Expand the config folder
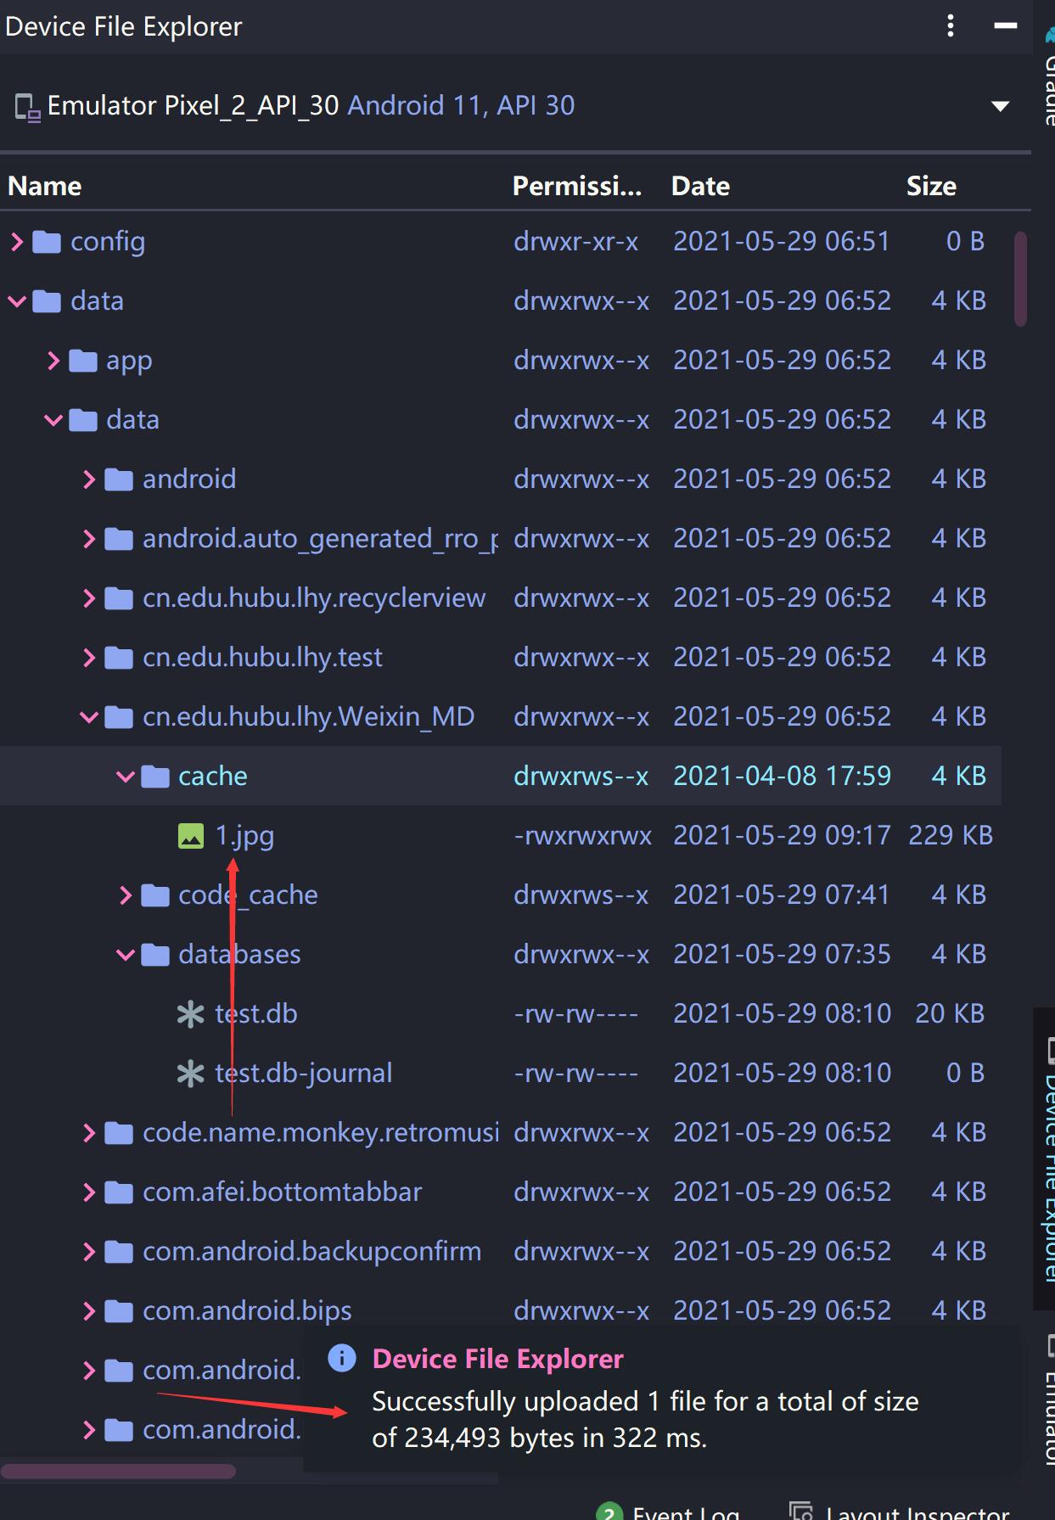The height and width of the screenshot is (1520, 1055). coord(17,243)
